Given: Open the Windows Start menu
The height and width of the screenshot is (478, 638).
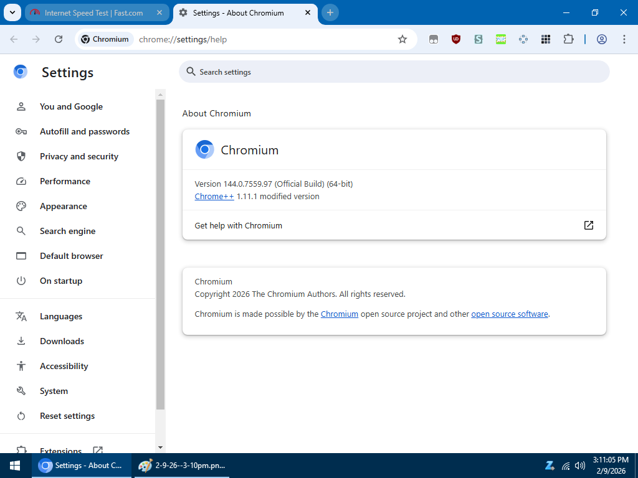Looking at the screenshot, I should click(x=16, y=466).
